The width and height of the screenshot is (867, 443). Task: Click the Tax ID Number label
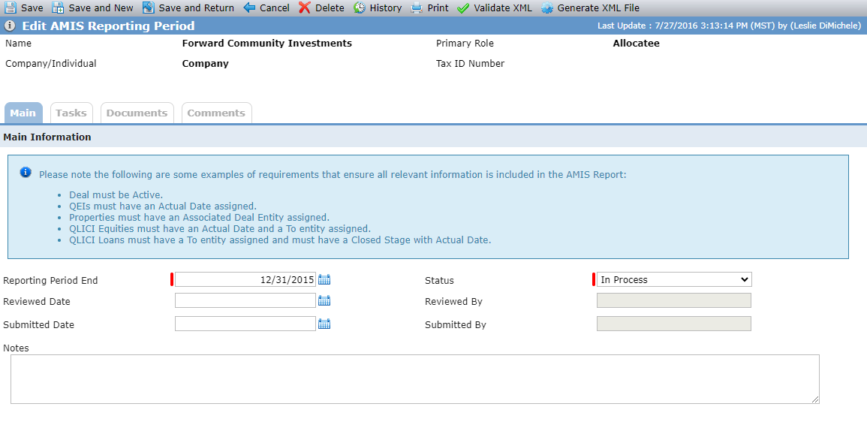(x=470, y=64)
